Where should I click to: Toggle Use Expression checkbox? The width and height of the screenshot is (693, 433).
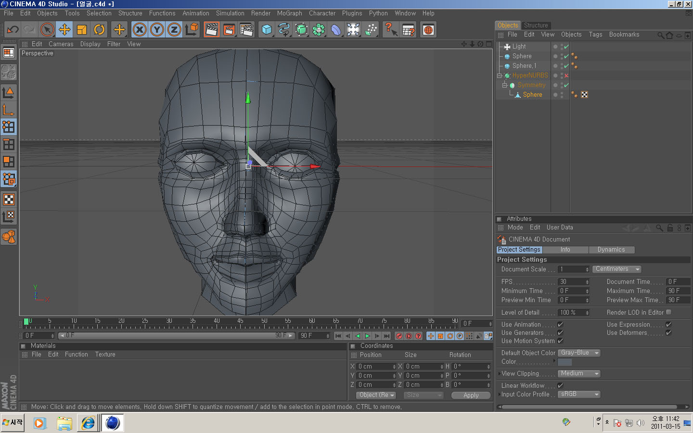point(668,325)
